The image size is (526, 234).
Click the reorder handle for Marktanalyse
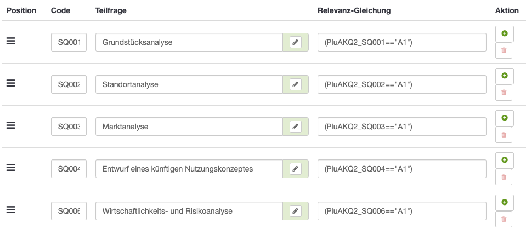pos(10,125)
